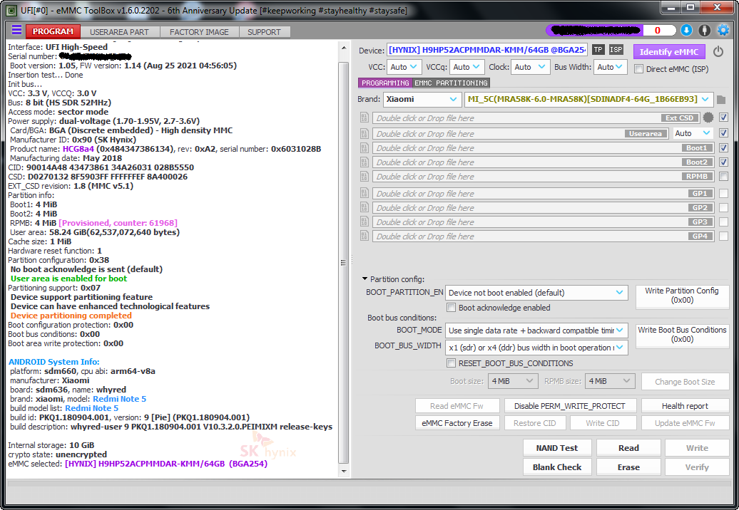This screenshot has height=510, width=739.
Task: Toggle the Ext CSD checkbox
Action: coord(723,118)
